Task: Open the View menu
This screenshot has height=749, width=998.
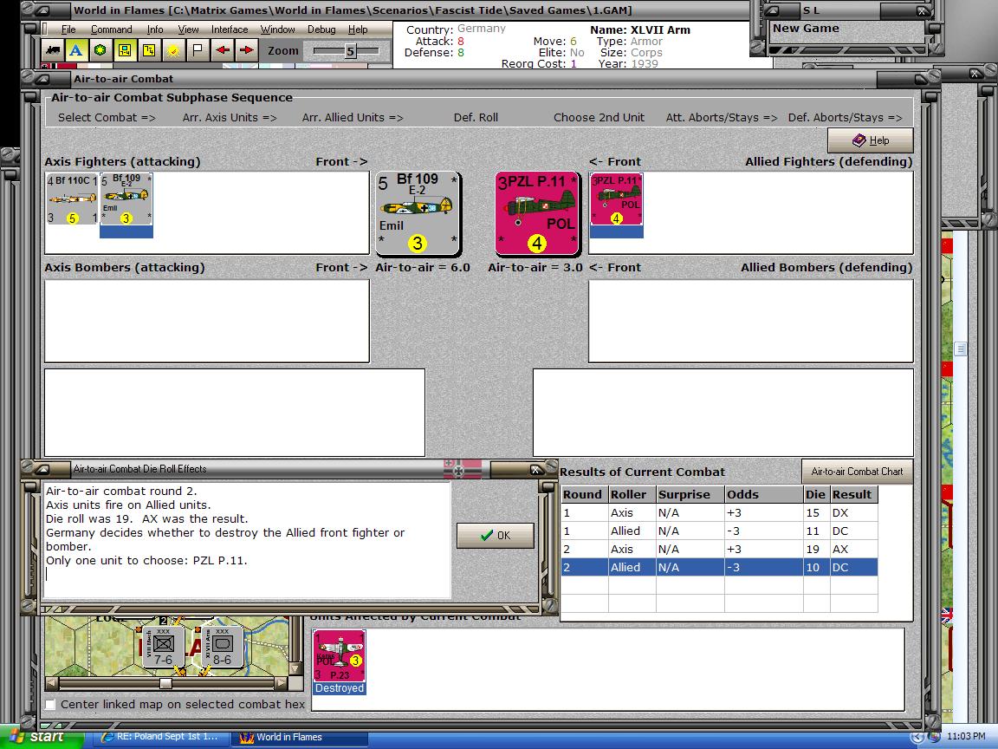Action: (188, 29)
